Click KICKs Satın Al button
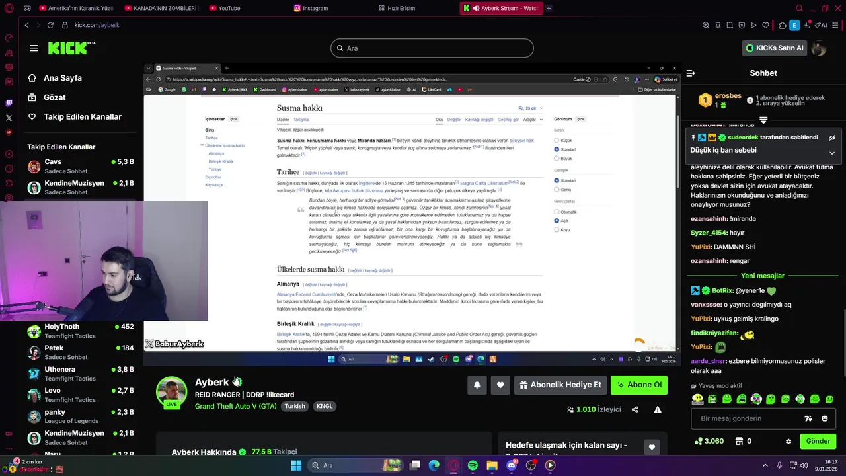Viewport: 846px width, 476px height. (x=774, y=48)
